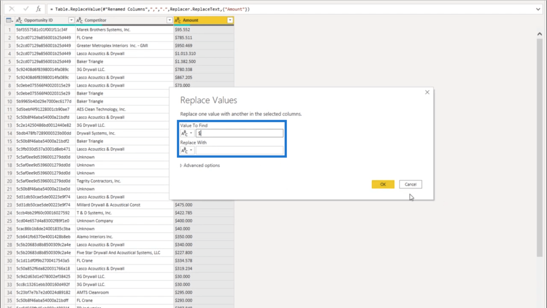Screen dimensions: 547x308
Task: Open the Opportunity ID column filter dropdown
Action: [x=71, y=20]
